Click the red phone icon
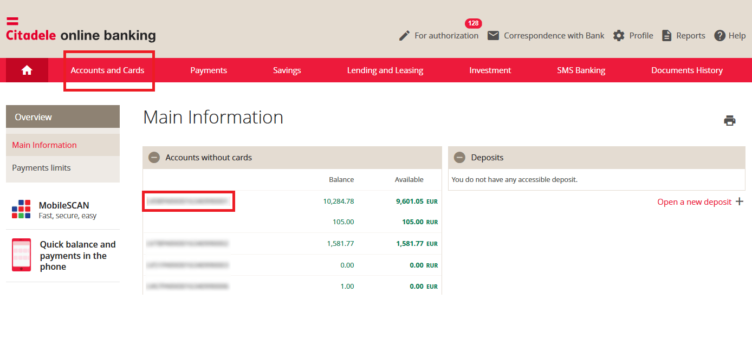Image resolution: width=752 pixels, height=351 pixels. tap(21, 255)
